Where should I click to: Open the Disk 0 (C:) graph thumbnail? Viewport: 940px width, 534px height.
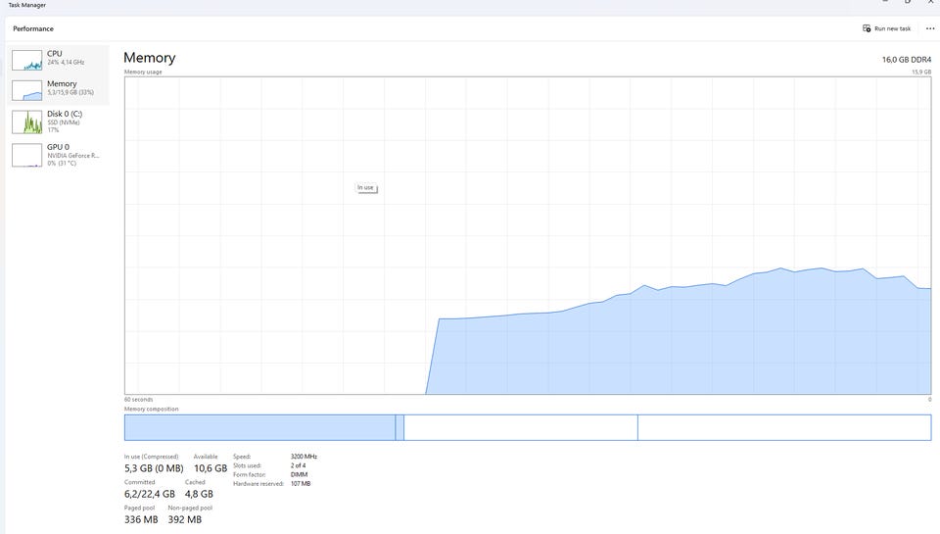pos(27,122)
